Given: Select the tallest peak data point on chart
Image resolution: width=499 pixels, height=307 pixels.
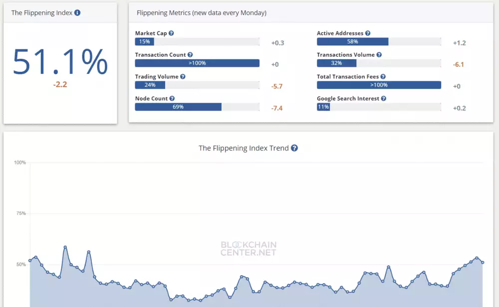Looking at the screenshot, I should (65, 246).
